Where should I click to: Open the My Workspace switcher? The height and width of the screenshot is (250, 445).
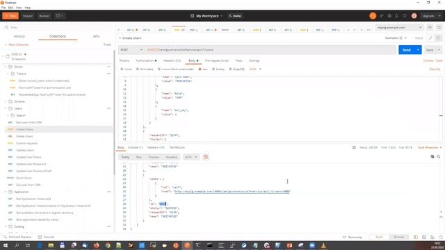coord(207,16)
